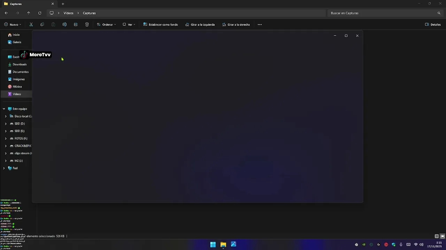446x250 pixels.
Task: Click the Copy icon in the toolbar
Action: (42, 25)
